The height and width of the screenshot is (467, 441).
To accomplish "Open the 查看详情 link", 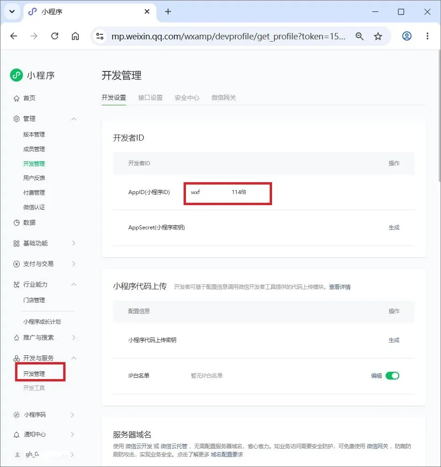I will tap(340, 287).
